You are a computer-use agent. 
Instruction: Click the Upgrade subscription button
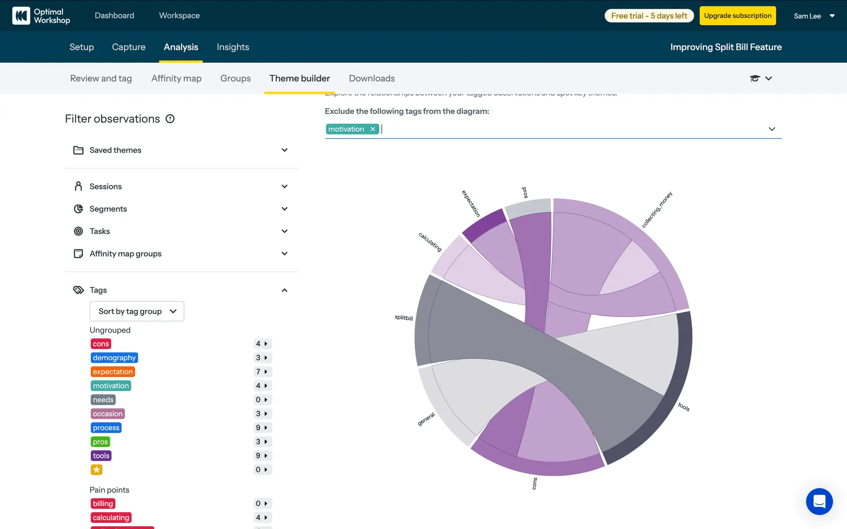738,16
